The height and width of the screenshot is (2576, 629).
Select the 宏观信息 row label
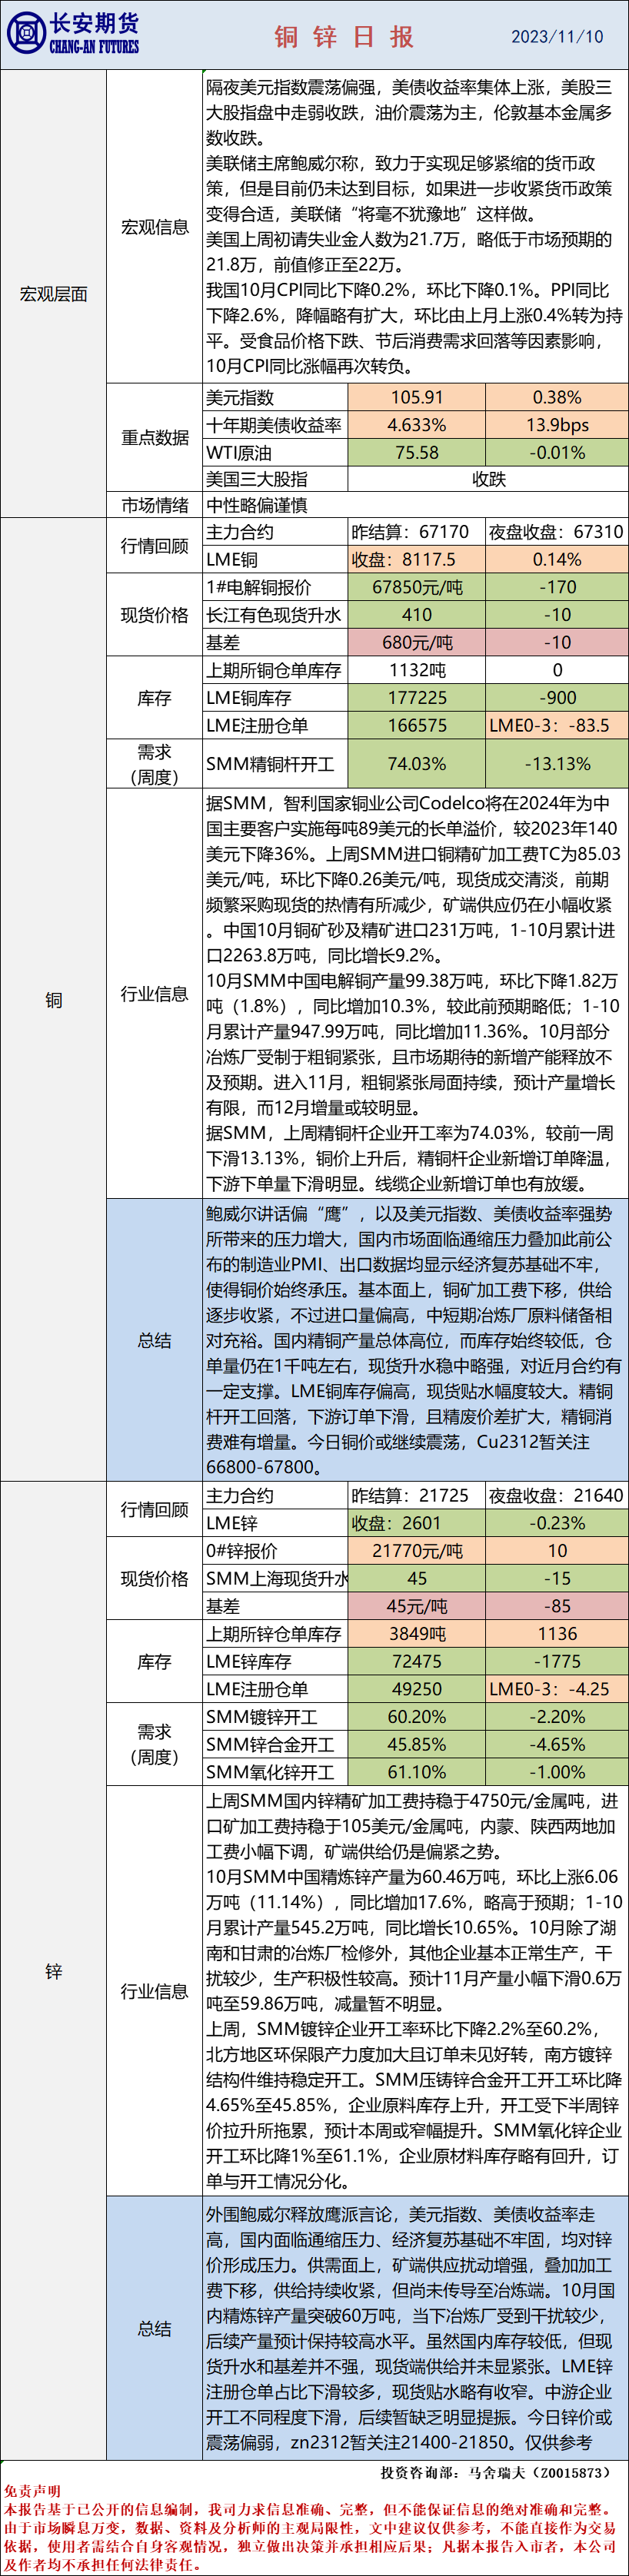pos(155,227)
